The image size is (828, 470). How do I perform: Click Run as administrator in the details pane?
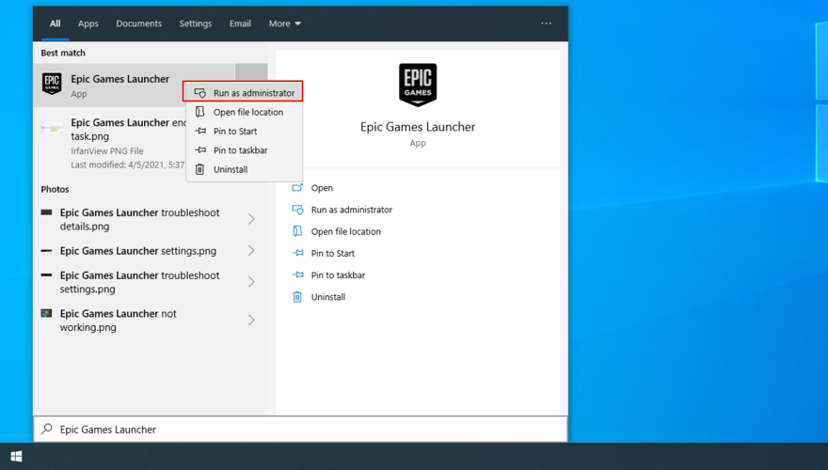point(352,210)
